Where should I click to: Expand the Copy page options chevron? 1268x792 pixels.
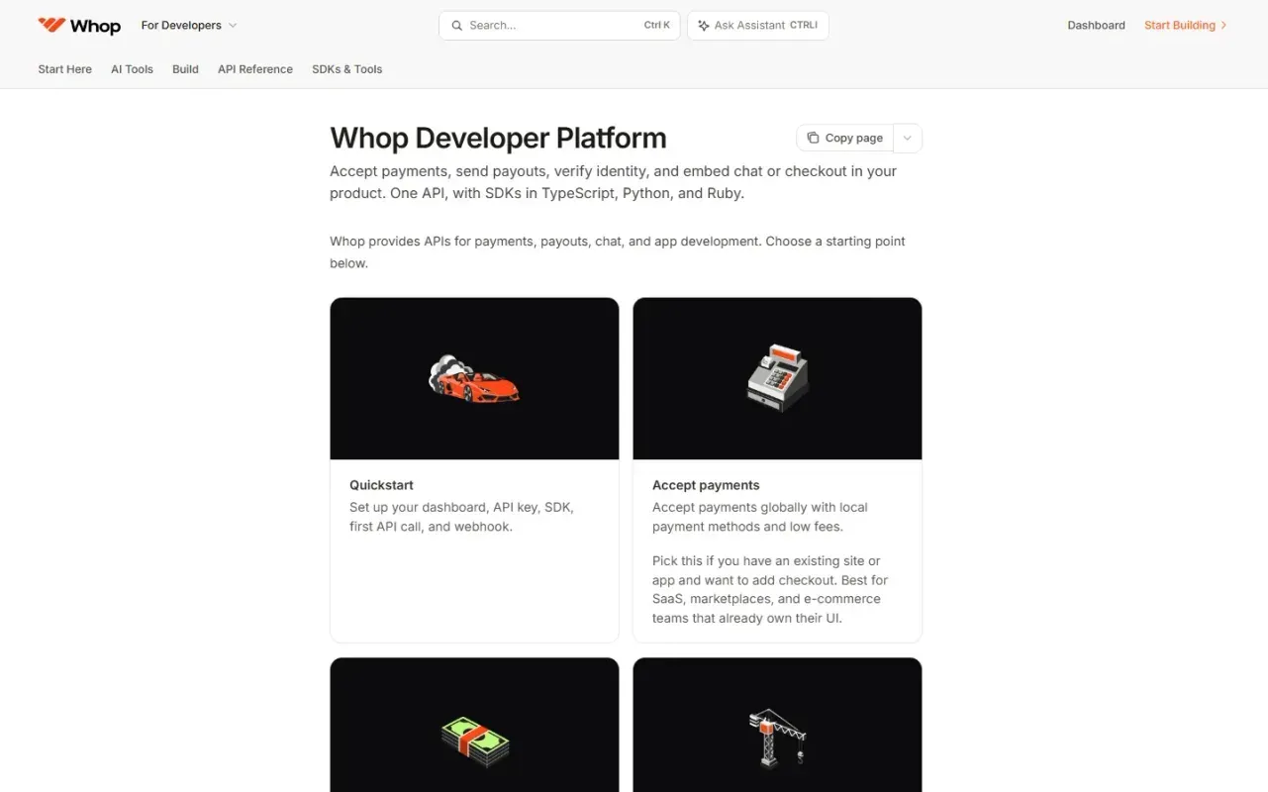[908, 139]
